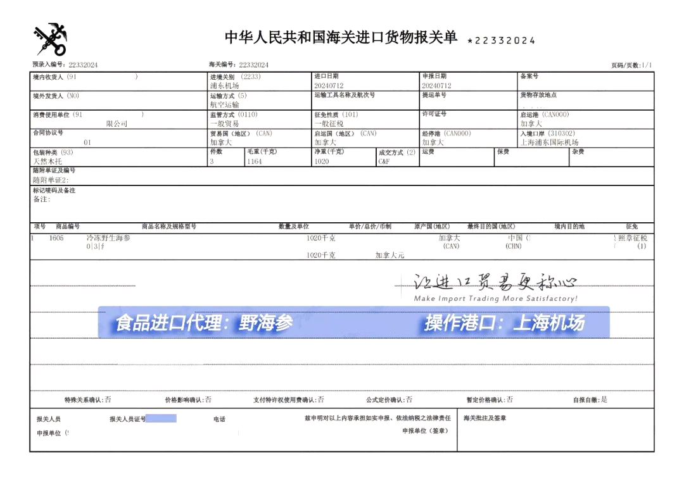This screenshot has width=684, height=483.
Task: Click the small marker icon before 预录入编号
Action: [29, 64]
